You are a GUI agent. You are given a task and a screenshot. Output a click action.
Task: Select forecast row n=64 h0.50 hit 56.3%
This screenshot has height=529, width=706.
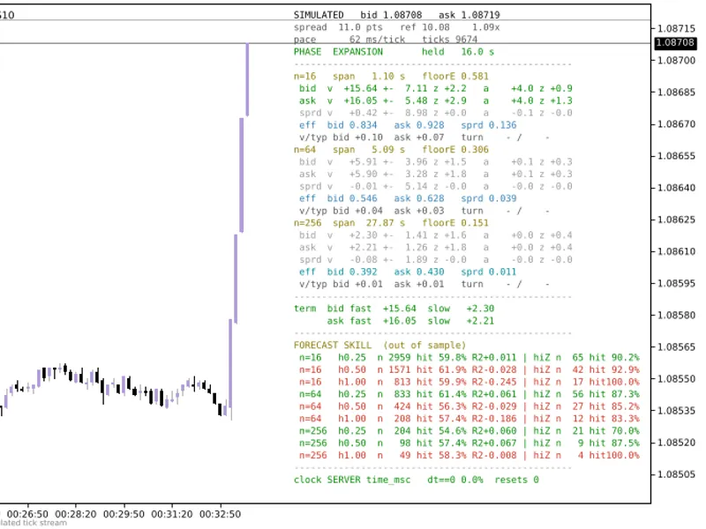469,406
